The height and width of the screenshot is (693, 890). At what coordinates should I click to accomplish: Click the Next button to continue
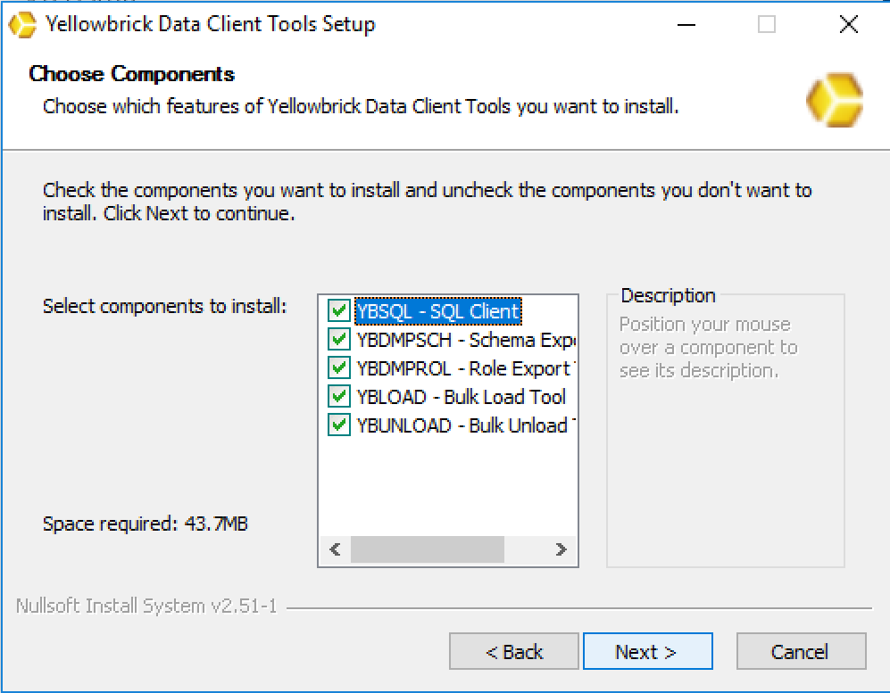click(x=648, y=651)
